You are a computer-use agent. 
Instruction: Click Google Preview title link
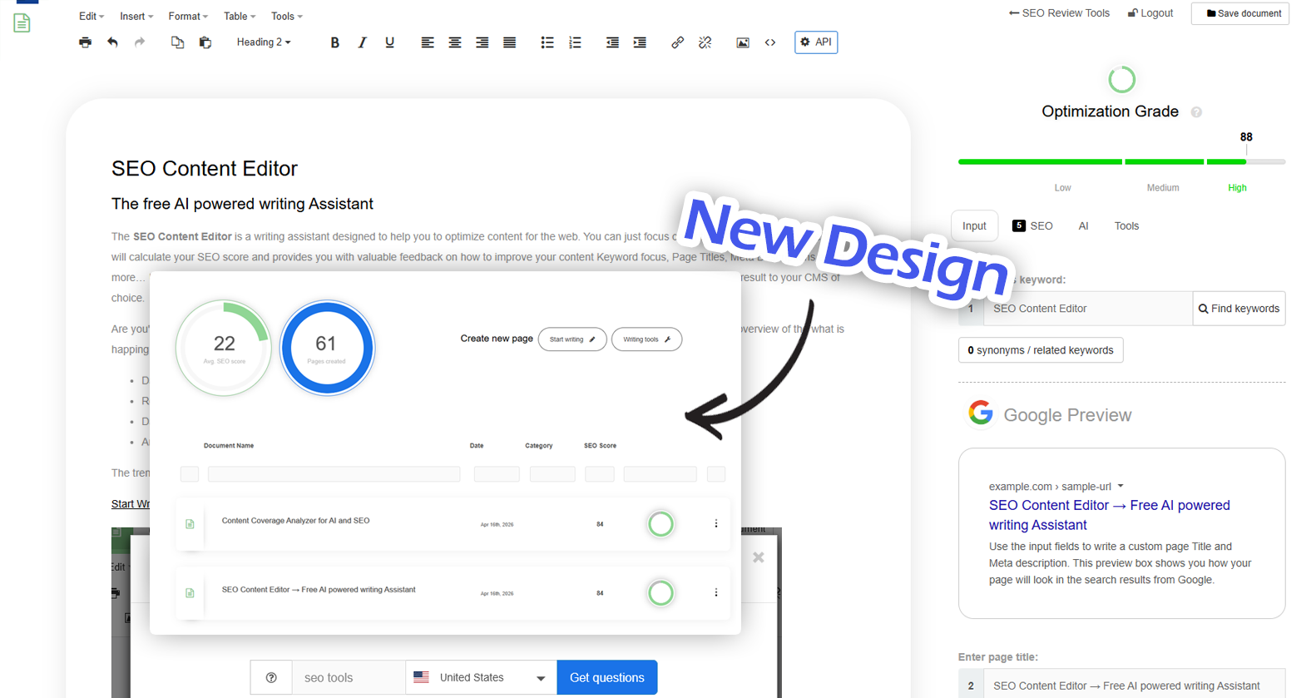point(1109,515)
